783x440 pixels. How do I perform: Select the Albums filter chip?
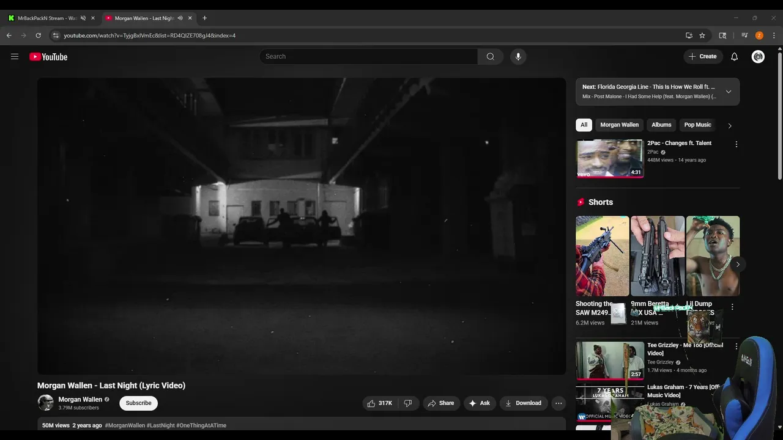pyautogui.click(x=661, y=125)
